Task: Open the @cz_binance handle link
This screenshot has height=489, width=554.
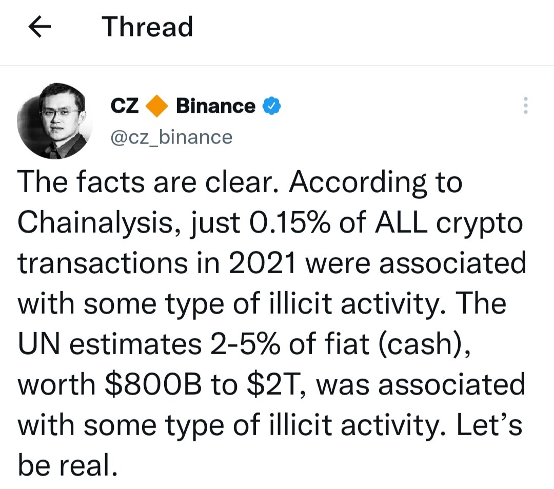Action: coord(171,137)
